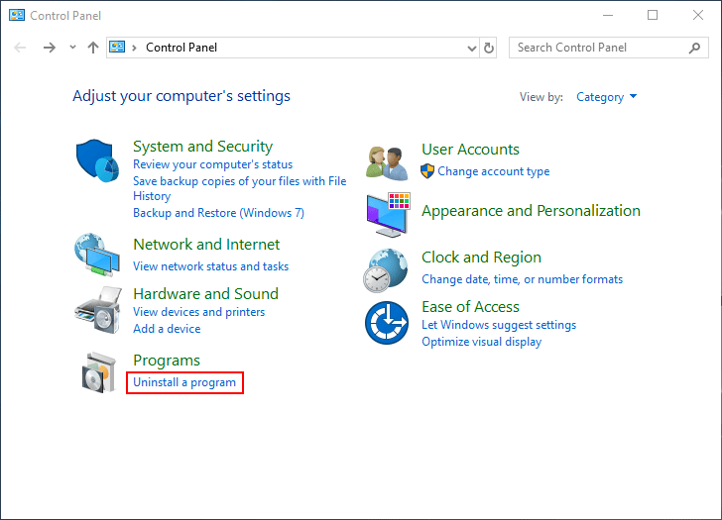Open the Ease of Access icon
The height and width of the screenshot is (520, 722).
(387, 323)
